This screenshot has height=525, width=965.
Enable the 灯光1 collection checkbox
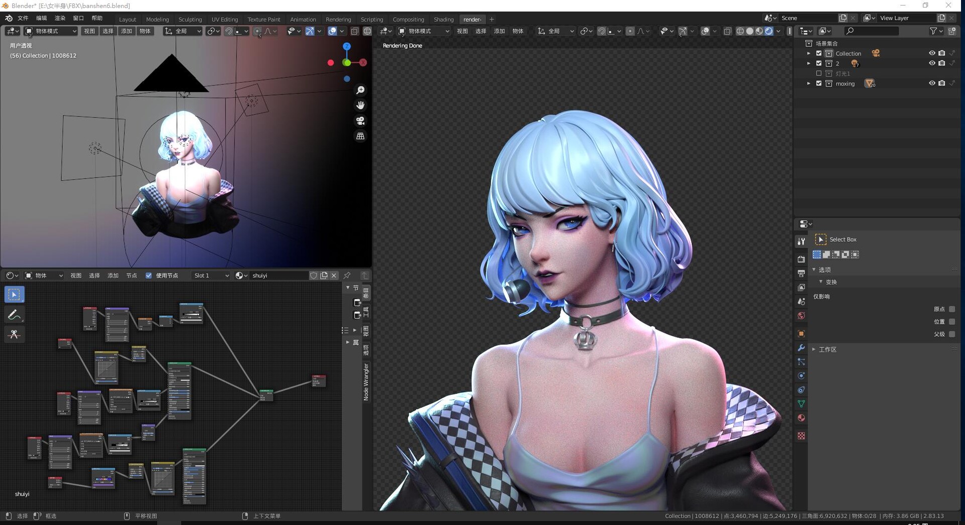click(x=819, y=73)
